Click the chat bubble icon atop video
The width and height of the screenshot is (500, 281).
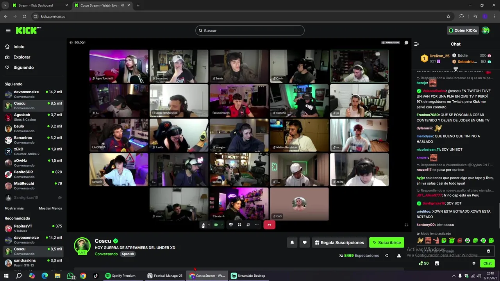(406, 43)
